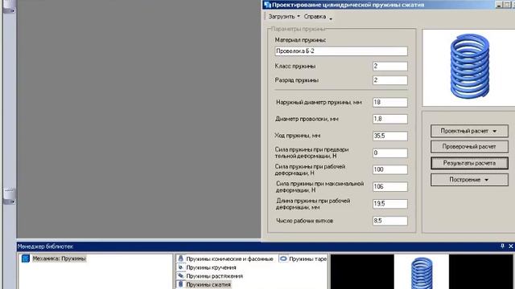Click the extension springs icon
Screen dimensions: 515x289
(x=180, y=276)
